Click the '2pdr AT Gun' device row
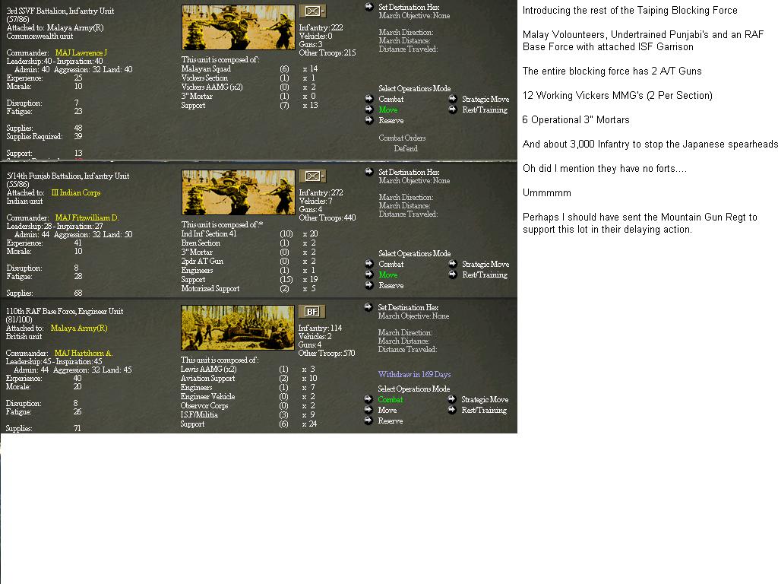The image size is (778, 584). click(248, 262)
